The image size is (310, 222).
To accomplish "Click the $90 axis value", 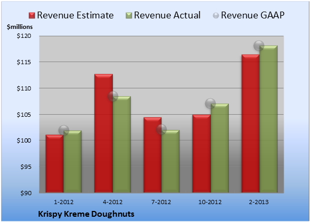I will pos(26,193).
